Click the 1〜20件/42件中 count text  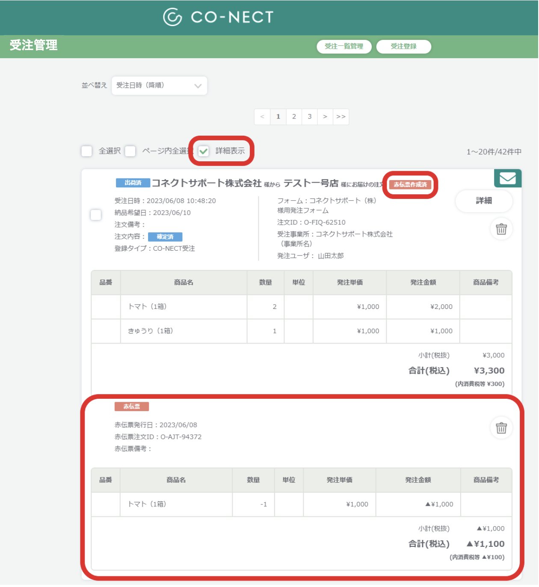494,152
